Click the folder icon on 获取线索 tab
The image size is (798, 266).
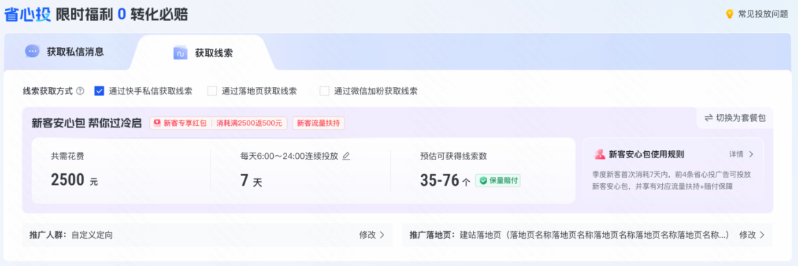(181, 53)
